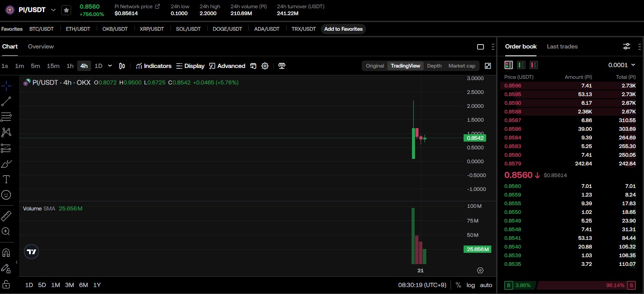Select the Order book tab
The width and height of the screenshot is (644, 294).
point(521,46)
